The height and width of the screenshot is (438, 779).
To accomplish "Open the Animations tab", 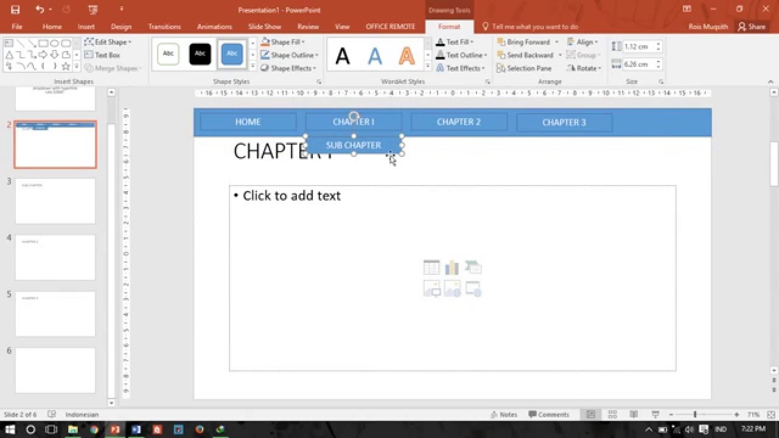I will (214, 27).
